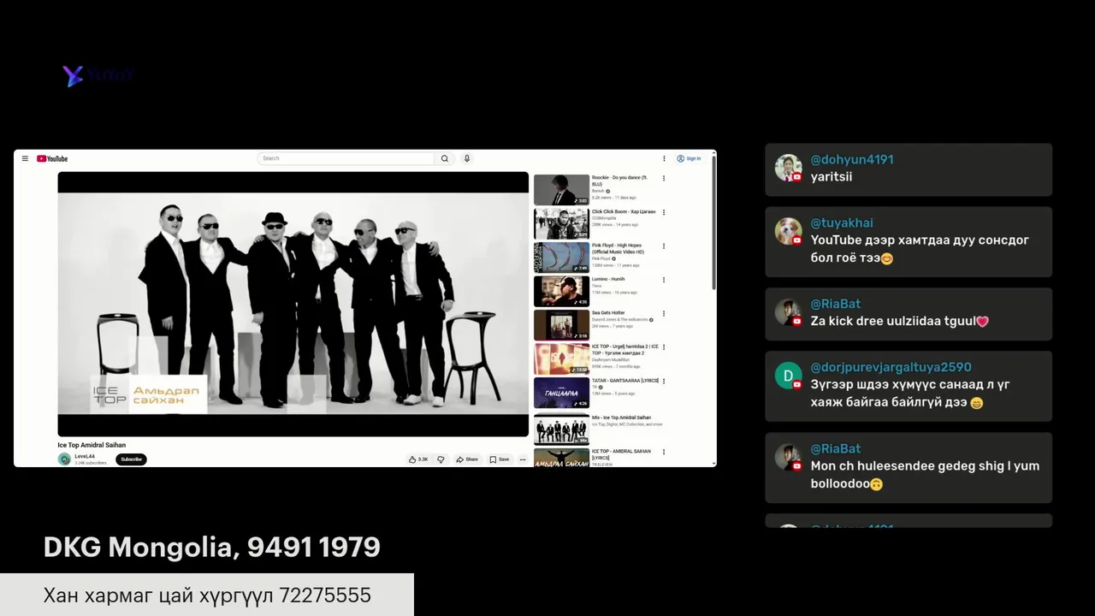
Task: Click title 'Roockie - Do you dance (ft. BLU)'
Action: [x=619, y=181]
